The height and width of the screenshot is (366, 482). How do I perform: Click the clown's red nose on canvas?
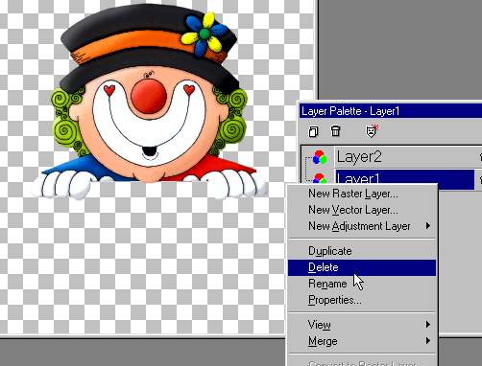pos(149,96)
